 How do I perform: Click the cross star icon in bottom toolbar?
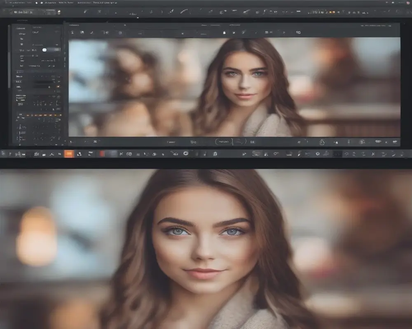(373, 154)
